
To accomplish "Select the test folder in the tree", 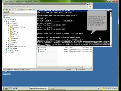I will [x=13, y=37].
